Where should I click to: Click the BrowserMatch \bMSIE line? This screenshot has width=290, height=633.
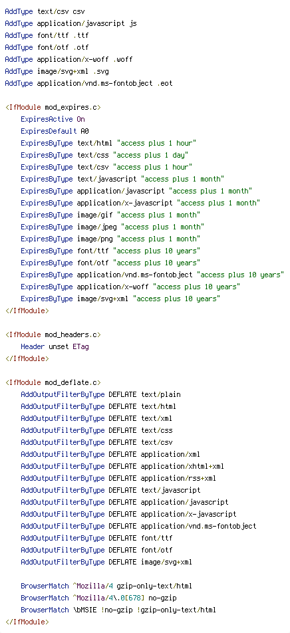click(118, 610)
